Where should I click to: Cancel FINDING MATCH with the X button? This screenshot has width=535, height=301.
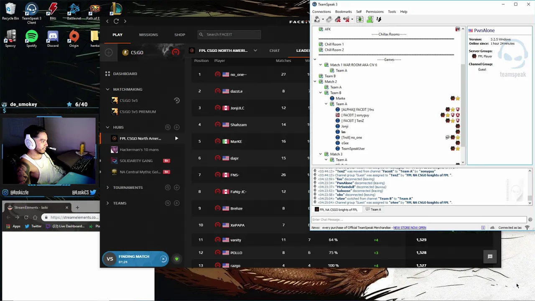[163, 259]
